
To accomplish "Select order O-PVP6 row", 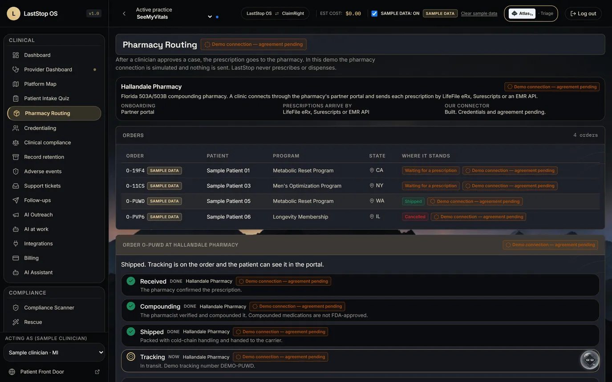I will point(360,217).
